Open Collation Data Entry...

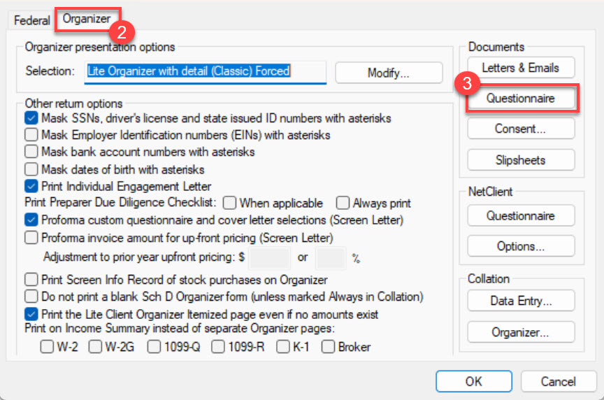point(520,301)
